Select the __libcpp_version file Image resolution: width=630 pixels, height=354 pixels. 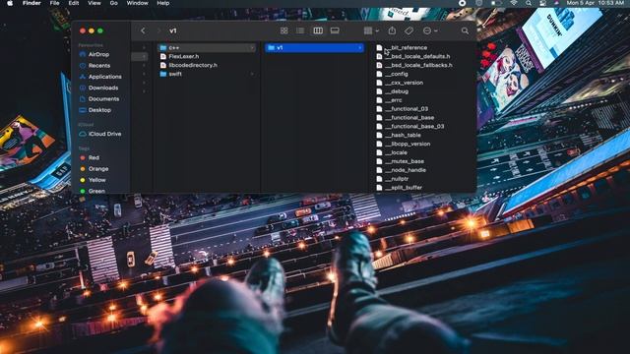(408, 145)
